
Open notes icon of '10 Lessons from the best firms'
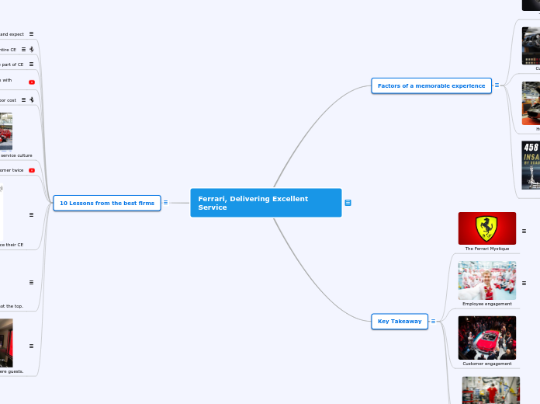coord(166,203)
